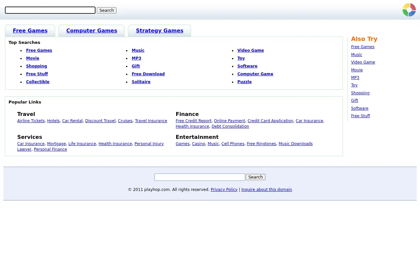The height and width of the screenshot is (262, 420).
Task: Visit the Hotels link under Travel
Action: click(53, 121)
